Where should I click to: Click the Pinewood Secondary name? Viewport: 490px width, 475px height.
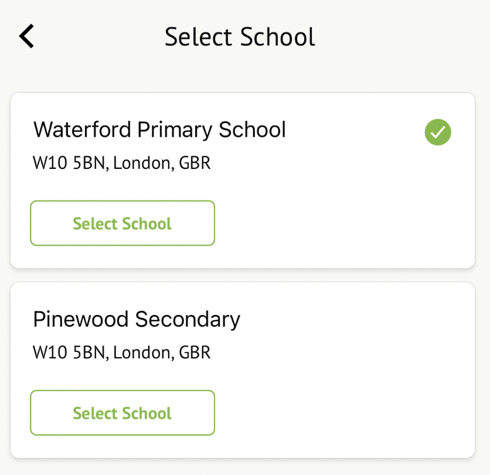(x=137, y=320)
